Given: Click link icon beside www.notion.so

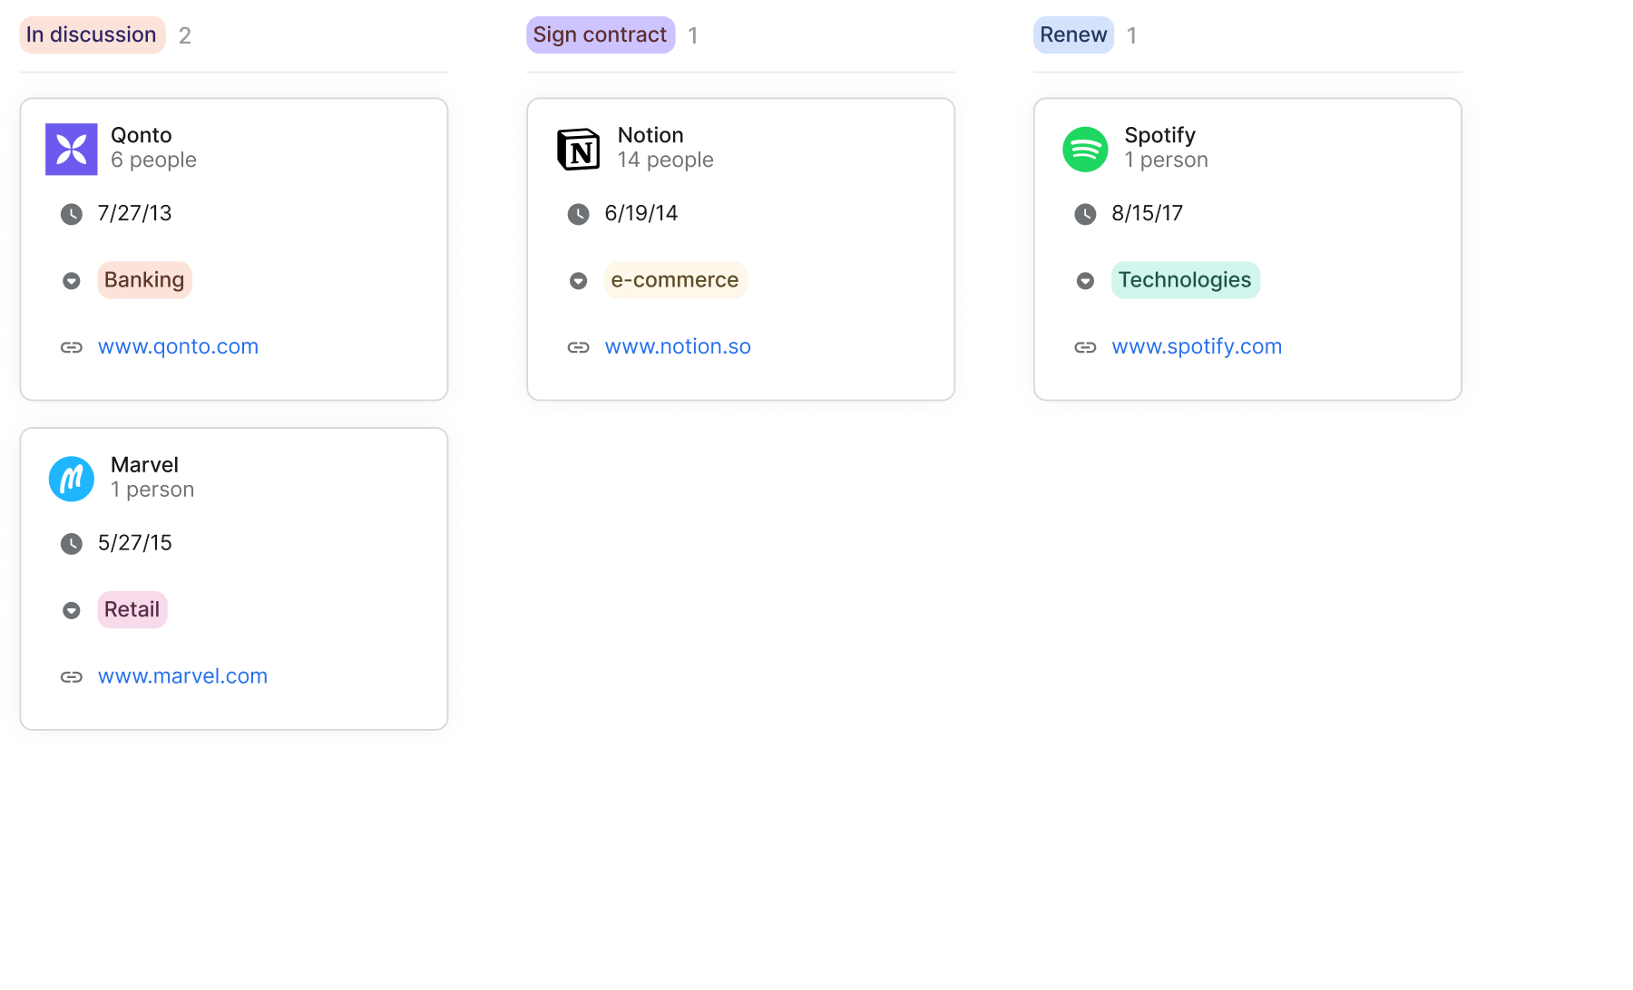Looking at the screenshot, I should tap(578, 347).
